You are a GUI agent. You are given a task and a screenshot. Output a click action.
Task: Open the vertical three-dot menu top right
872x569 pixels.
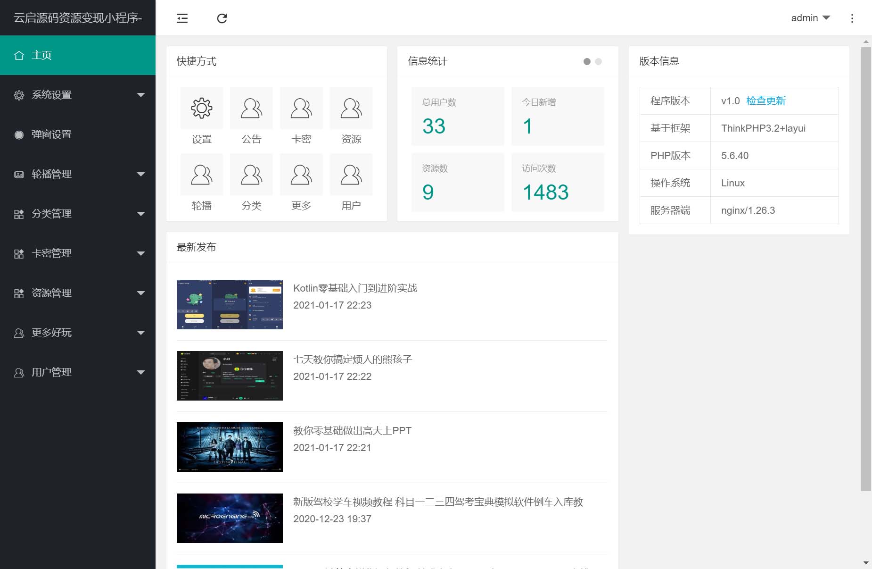click(x=852, y=18)
